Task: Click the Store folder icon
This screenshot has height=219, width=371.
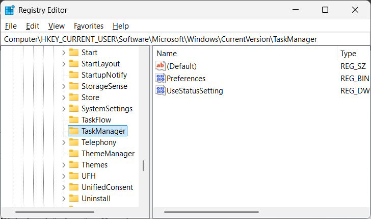Action: point(74,97)
